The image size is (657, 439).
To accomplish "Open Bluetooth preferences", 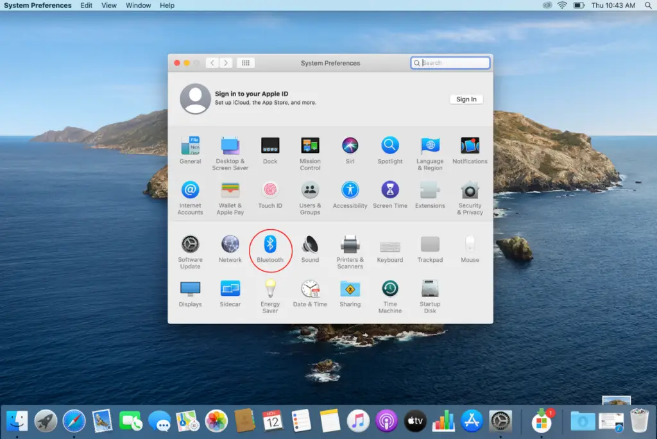I will point(270,249).
